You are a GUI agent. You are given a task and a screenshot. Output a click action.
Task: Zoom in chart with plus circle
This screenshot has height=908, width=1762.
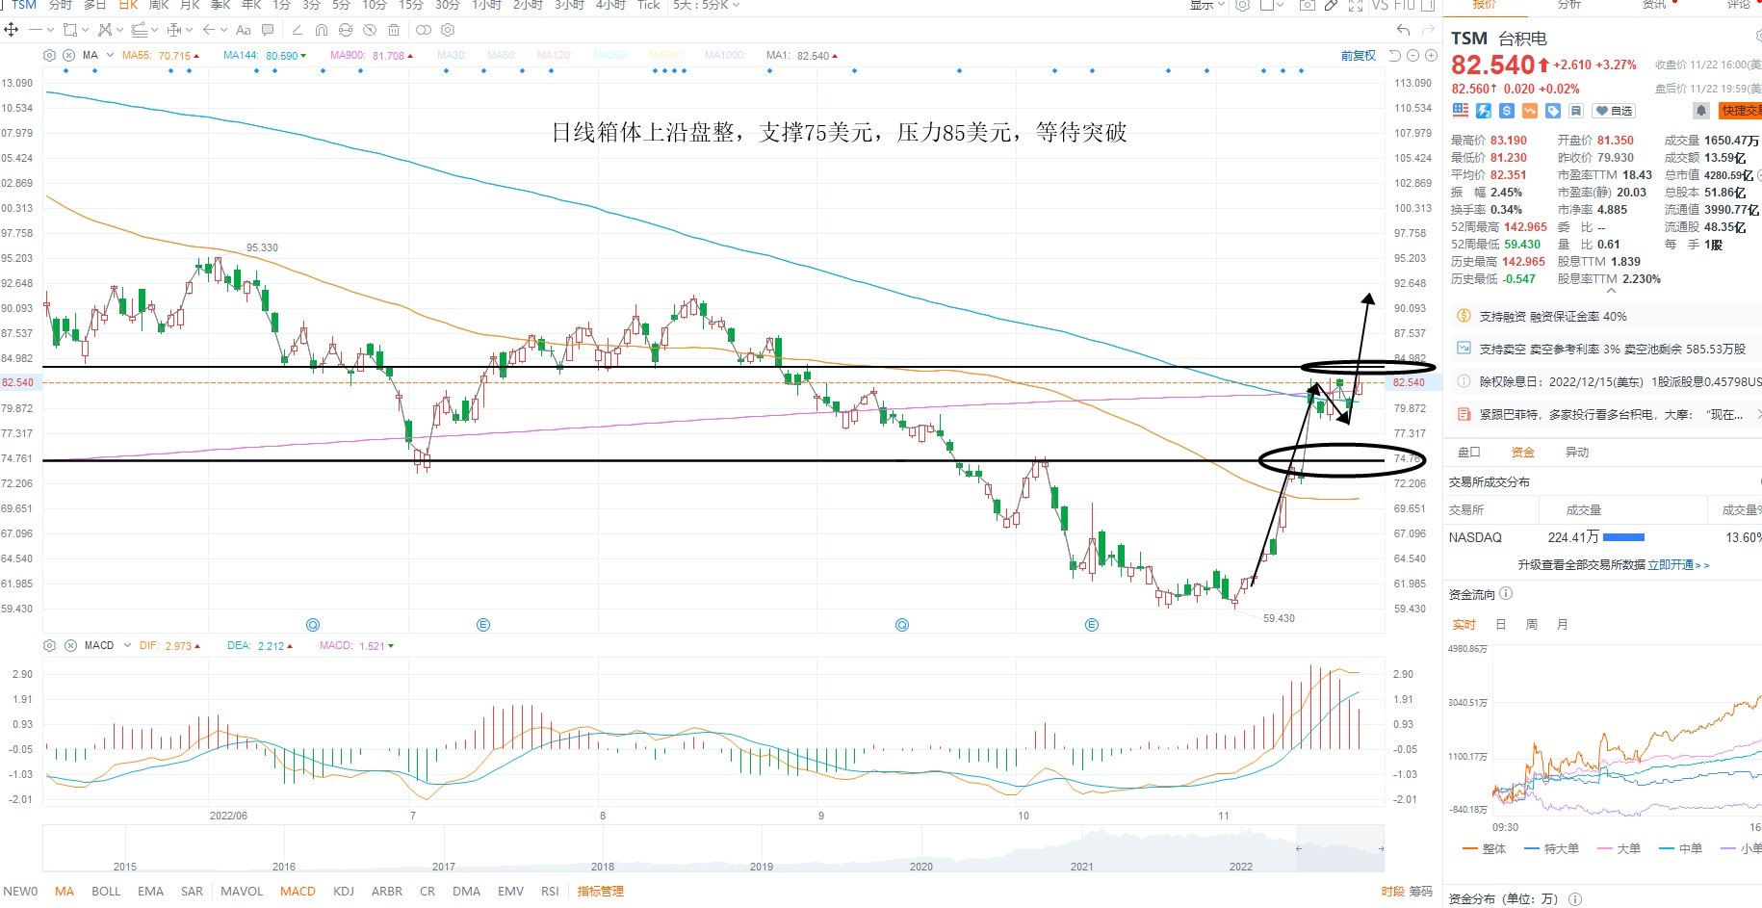tap(1431, 56)
